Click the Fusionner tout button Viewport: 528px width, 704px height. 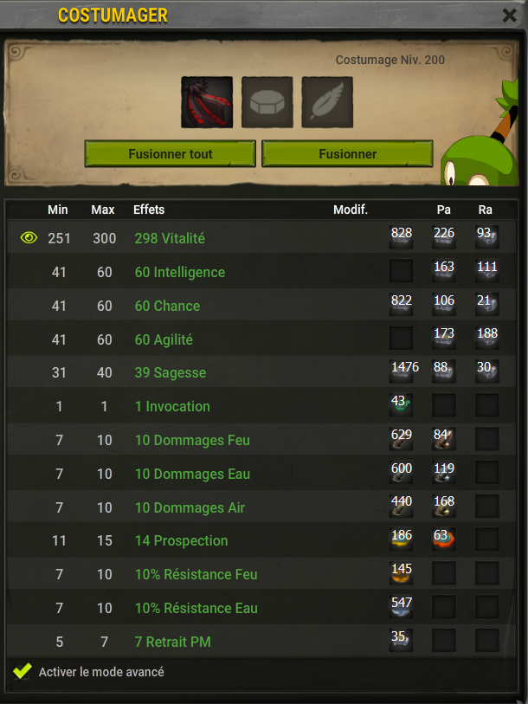pyautogui.click(x=171, y=153)
